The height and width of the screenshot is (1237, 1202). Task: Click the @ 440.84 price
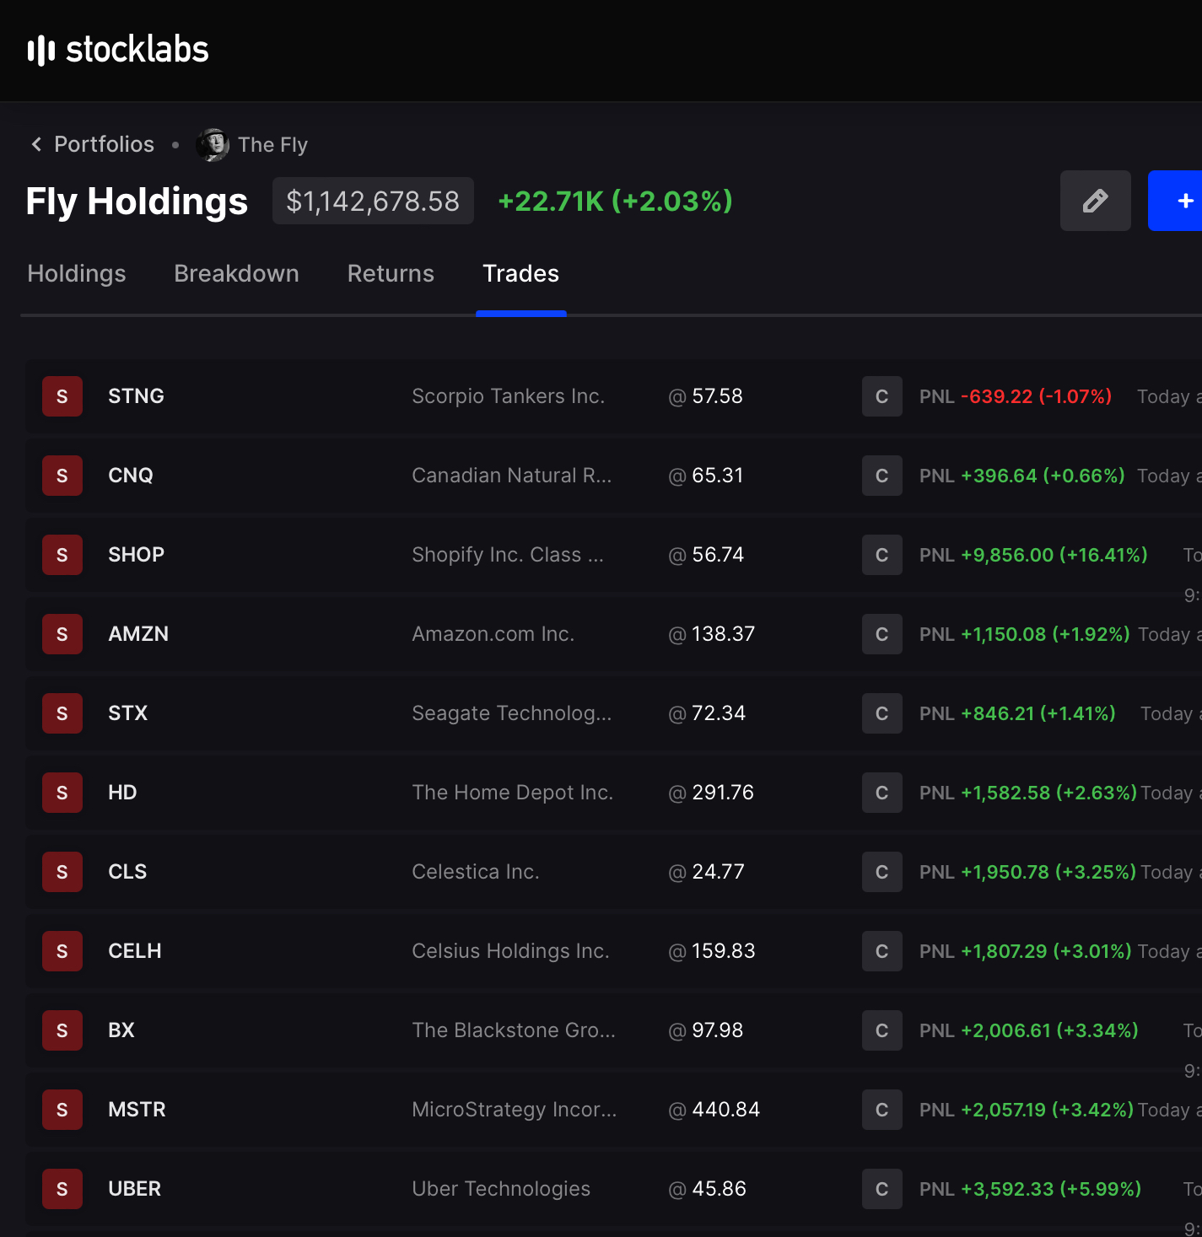714,1110
